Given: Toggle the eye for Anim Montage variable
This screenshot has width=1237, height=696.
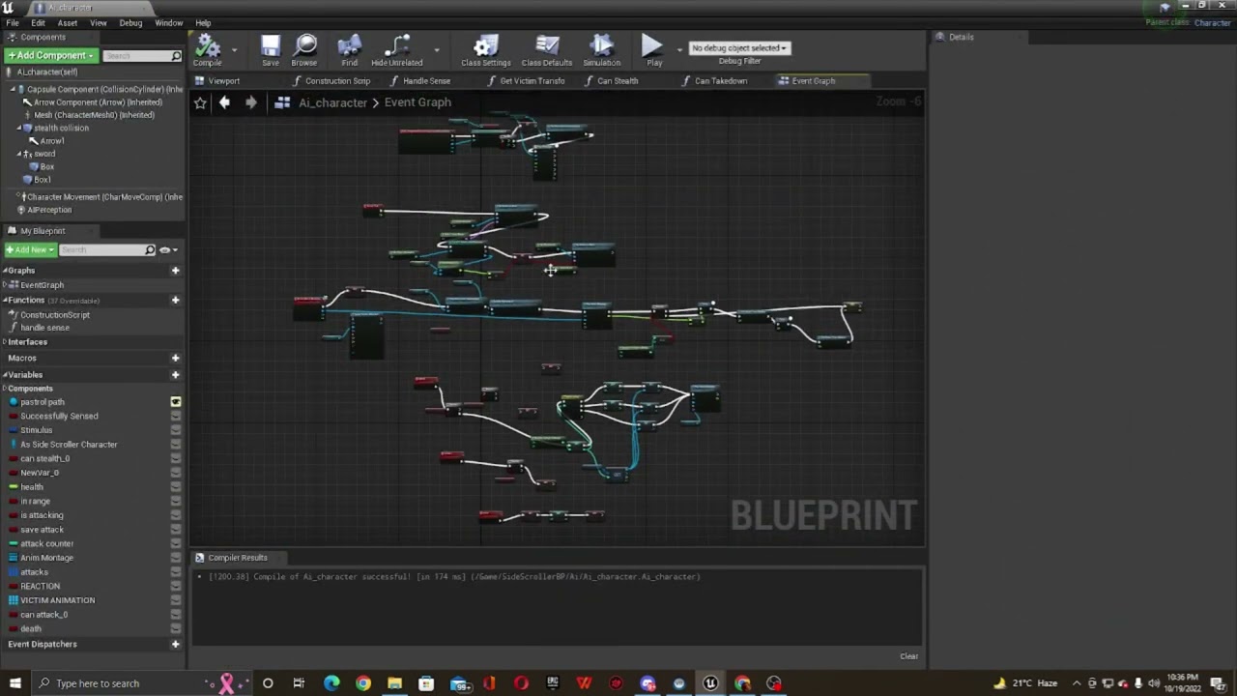Looking at the screenshot, I should (x=176, y=558).
